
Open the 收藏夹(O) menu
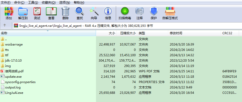click(49, 3)
